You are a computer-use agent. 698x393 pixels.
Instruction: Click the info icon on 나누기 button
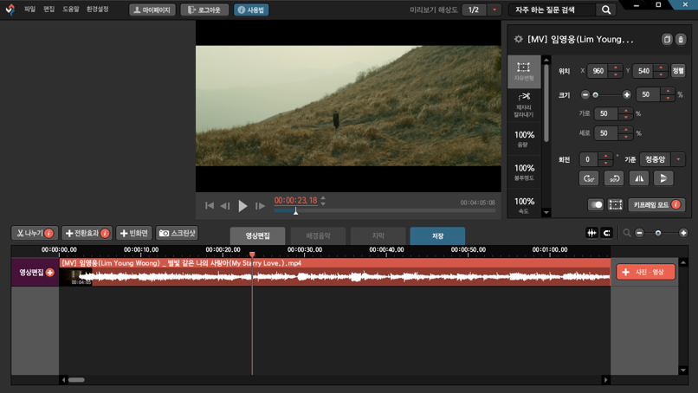(49, 233)
